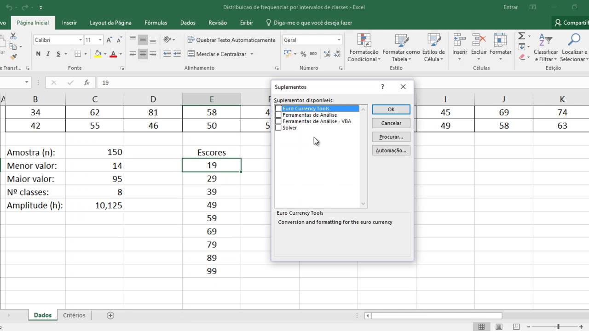The width and height of the screenshot is (589, 331).
Task: Click the Cut scissors icon
Action: (x=13, y=36)
